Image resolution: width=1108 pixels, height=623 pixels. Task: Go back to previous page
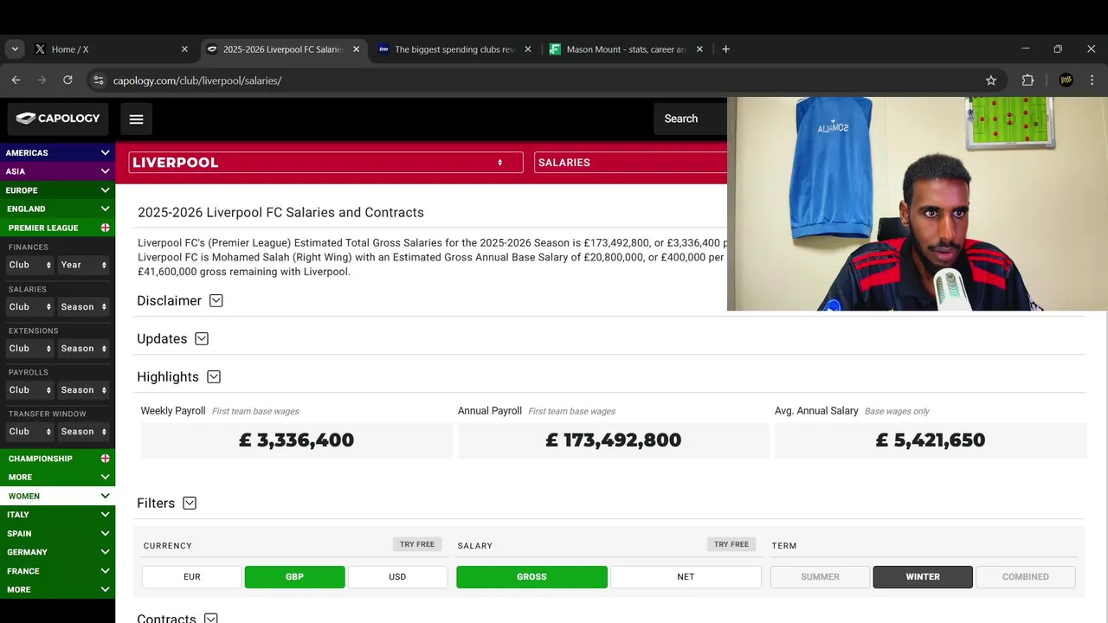[16, 80]
